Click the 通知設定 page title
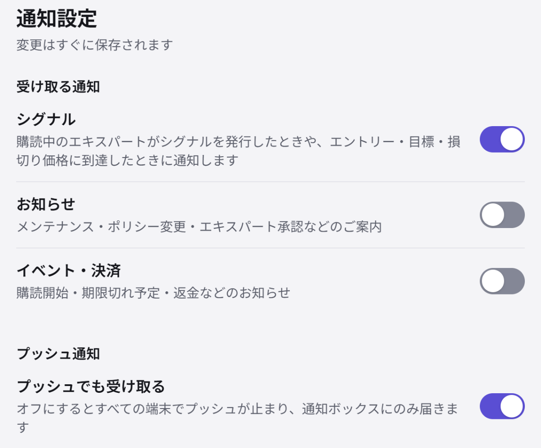This screenshot has height=448, width=541. 57,19
